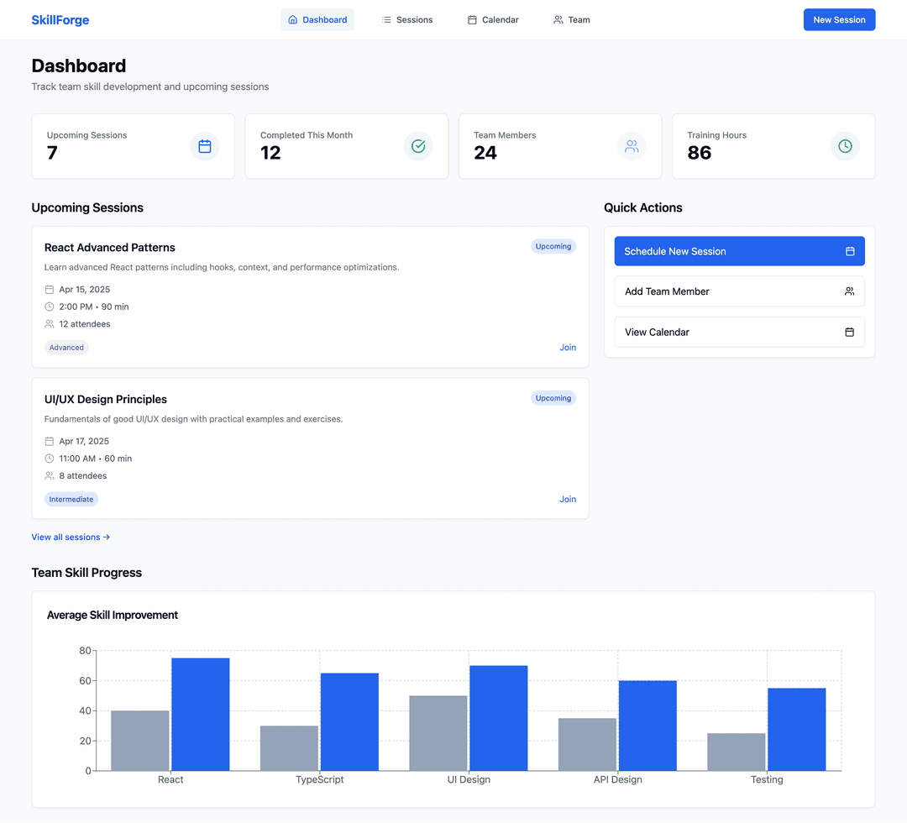
Task: Click calendar icon on Schedule New Session button
Action: click(850, 251)
